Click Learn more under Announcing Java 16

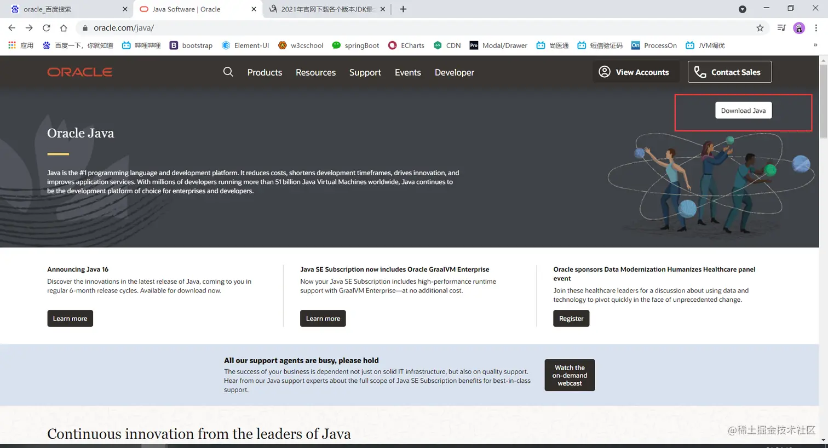[x=70, y=319]
